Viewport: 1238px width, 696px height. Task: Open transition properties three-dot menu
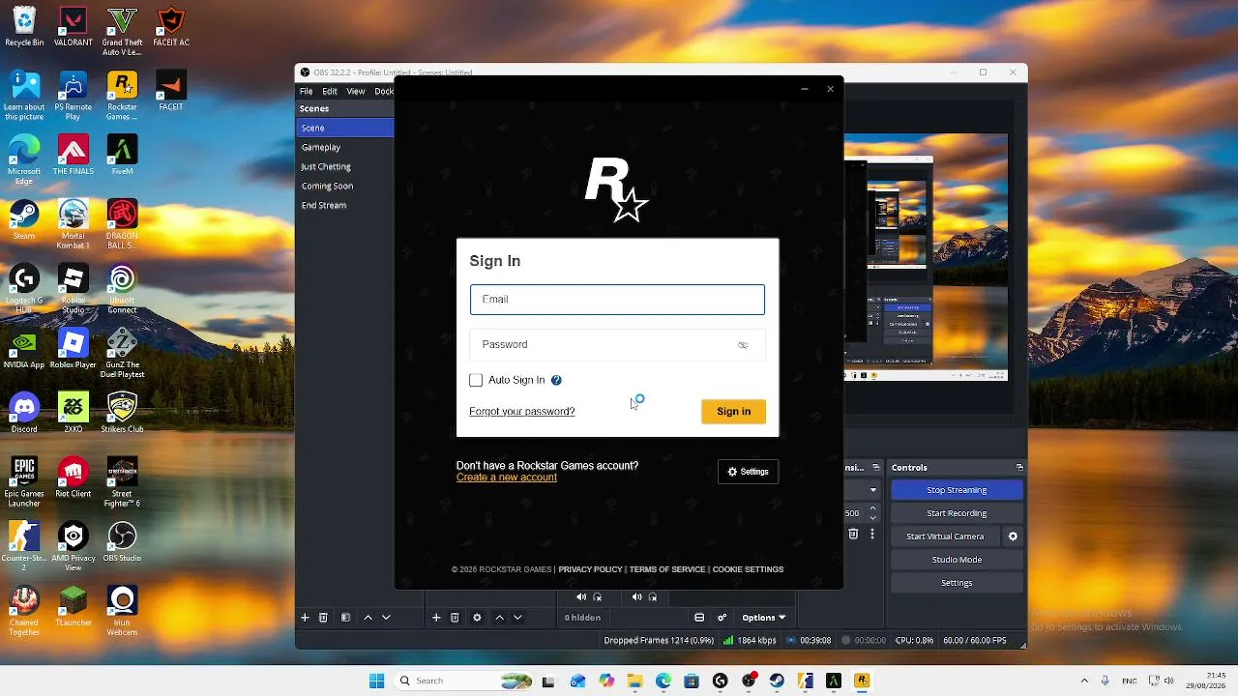(872, 534)
